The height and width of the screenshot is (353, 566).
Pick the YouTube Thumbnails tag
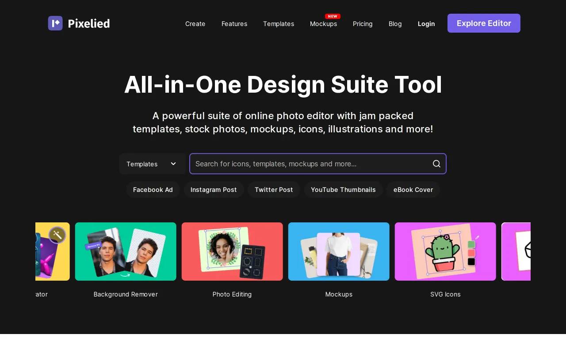(344, 190)
